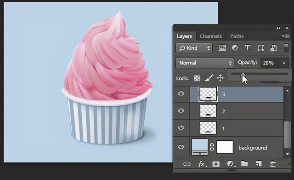The image size is (294, 180).
Task: Click the layer name "2"
Action: click(223, 111)
